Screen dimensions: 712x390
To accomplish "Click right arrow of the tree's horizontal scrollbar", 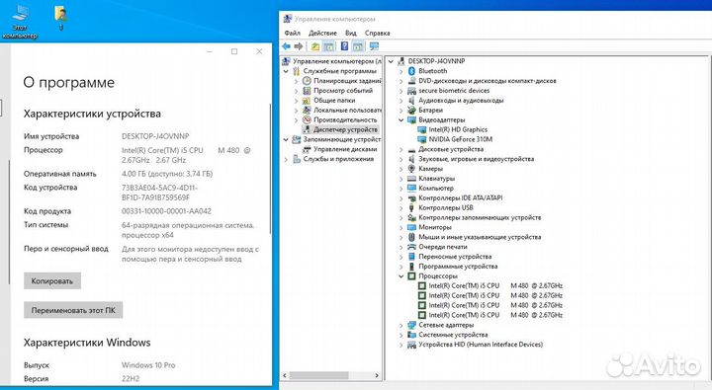I will tap(377, 375).
